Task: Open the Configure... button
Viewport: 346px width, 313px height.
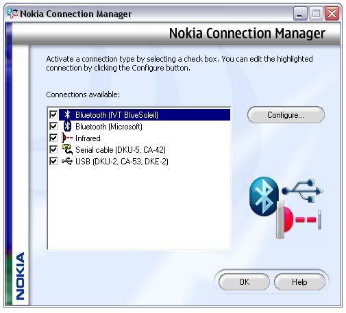Action: coord(286,115)
